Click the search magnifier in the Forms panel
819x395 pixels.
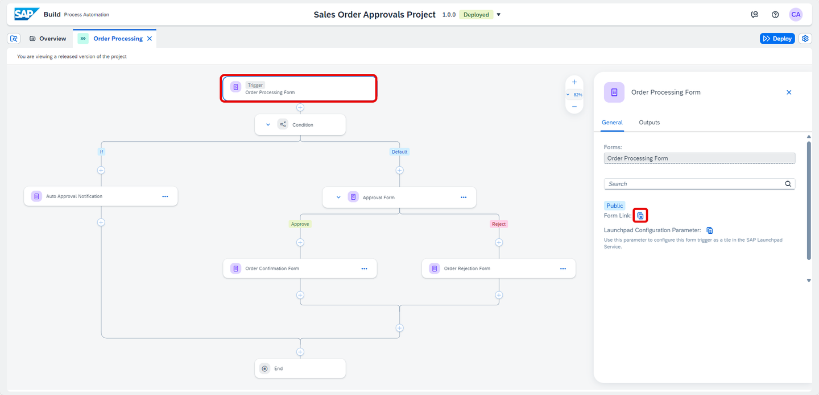(788, 184)
